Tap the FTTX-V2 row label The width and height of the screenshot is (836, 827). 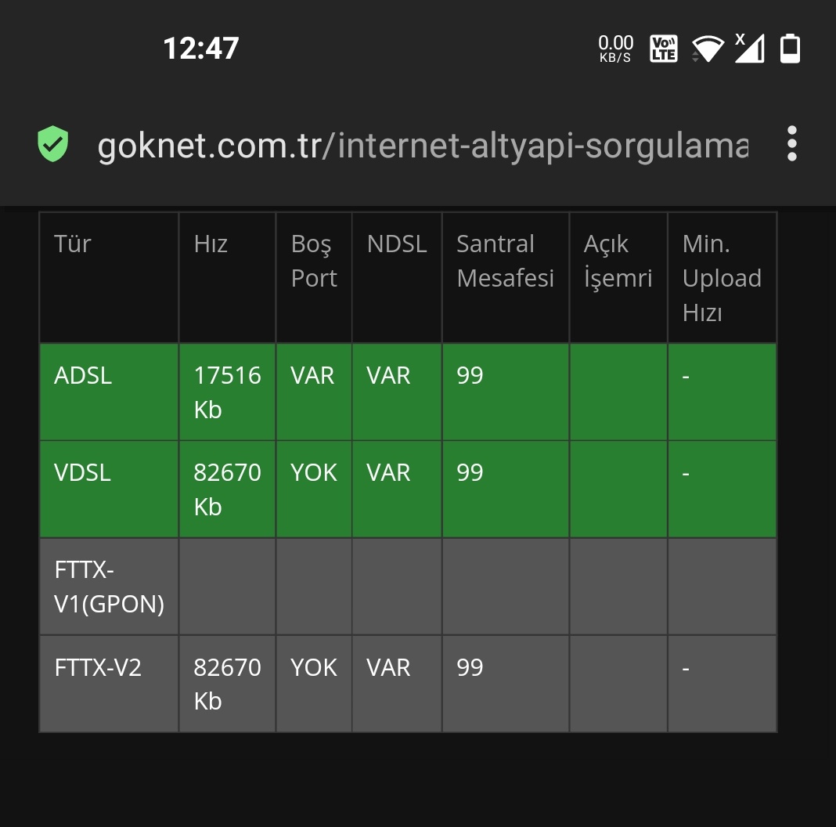[98, 667]
